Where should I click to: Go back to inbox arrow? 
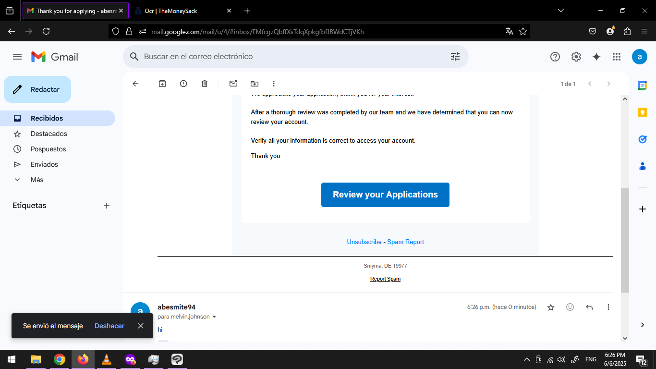pyautogui.click(x=135, y=84)
